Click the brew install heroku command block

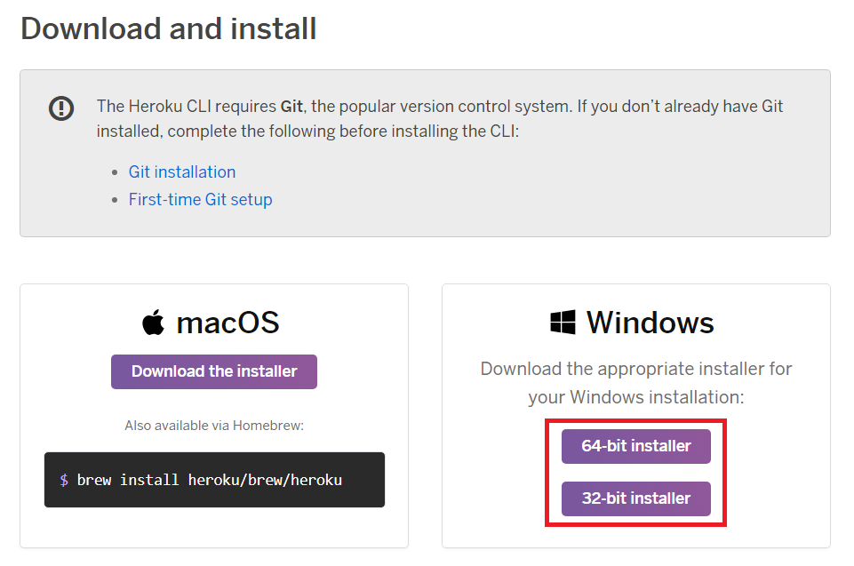[x=214, y=480]
